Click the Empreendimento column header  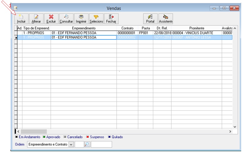click(84, 28)
